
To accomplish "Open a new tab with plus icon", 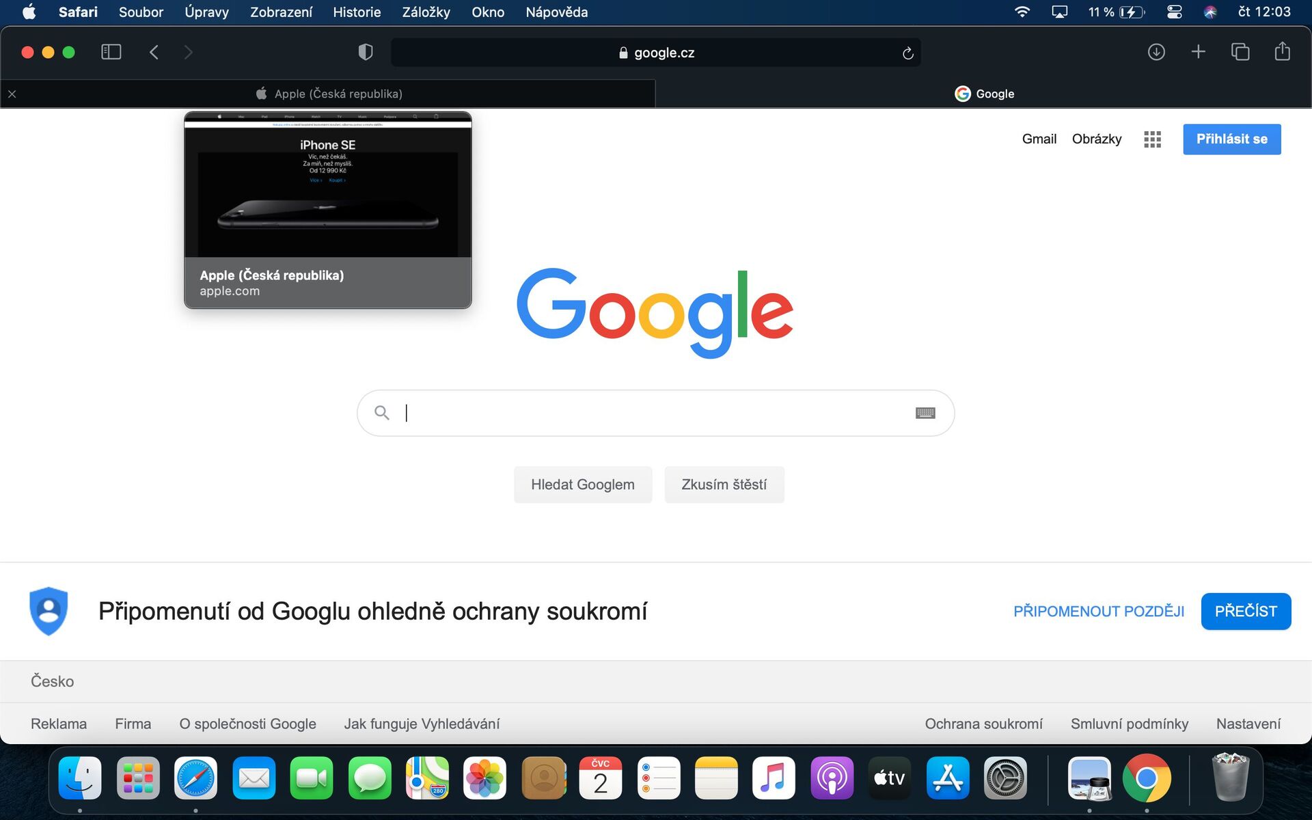I will [1198, 52].
